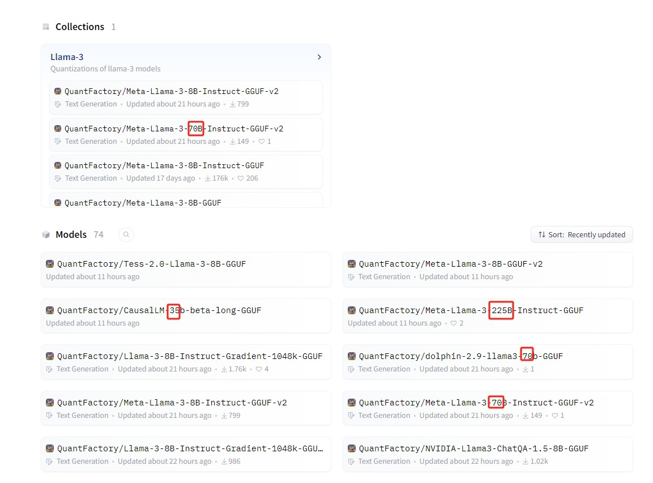The image size is (653, 483).
Task: Click avatar of first collection item Meta-Llama-3-8B-Instruct-GGUF-v2
Action: [58, 91]
